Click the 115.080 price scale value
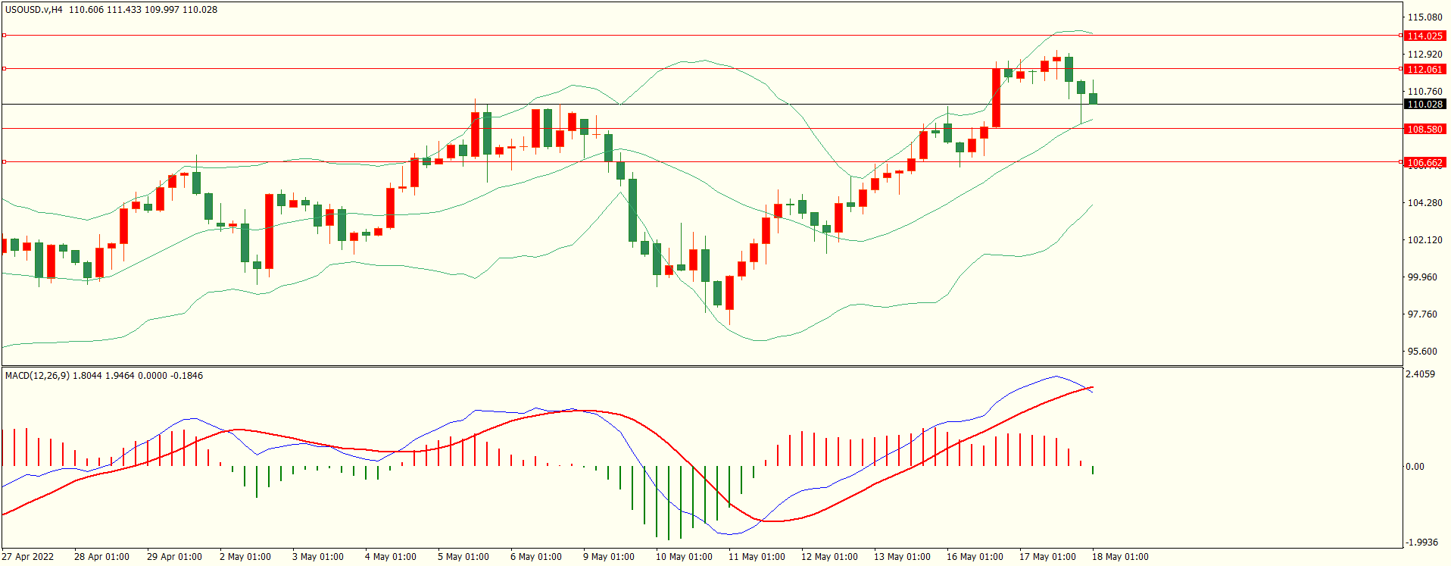This screenshot has height=566, width=1451. pyautogui.click(x=1424, y=17)
